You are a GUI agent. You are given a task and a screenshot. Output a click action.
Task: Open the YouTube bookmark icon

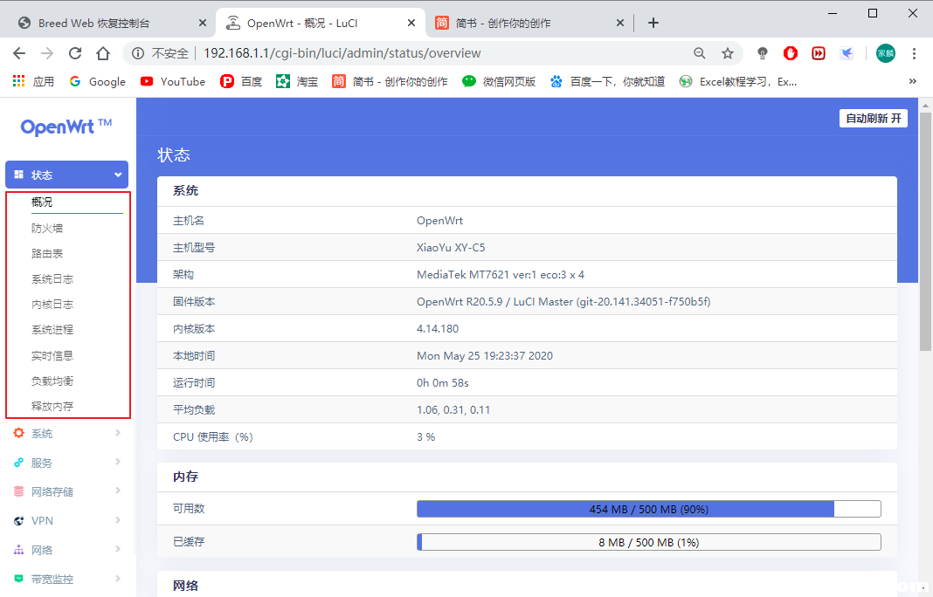pyautogui.click(x=147, y=81)
